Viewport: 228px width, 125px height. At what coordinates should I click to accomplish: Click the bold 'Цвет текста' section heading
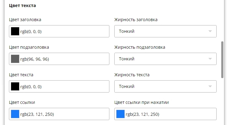click(x=22, y=6)
